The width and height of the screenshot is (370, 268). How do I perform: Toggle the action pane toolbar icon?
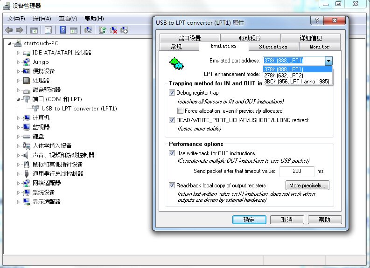(74, 30)
